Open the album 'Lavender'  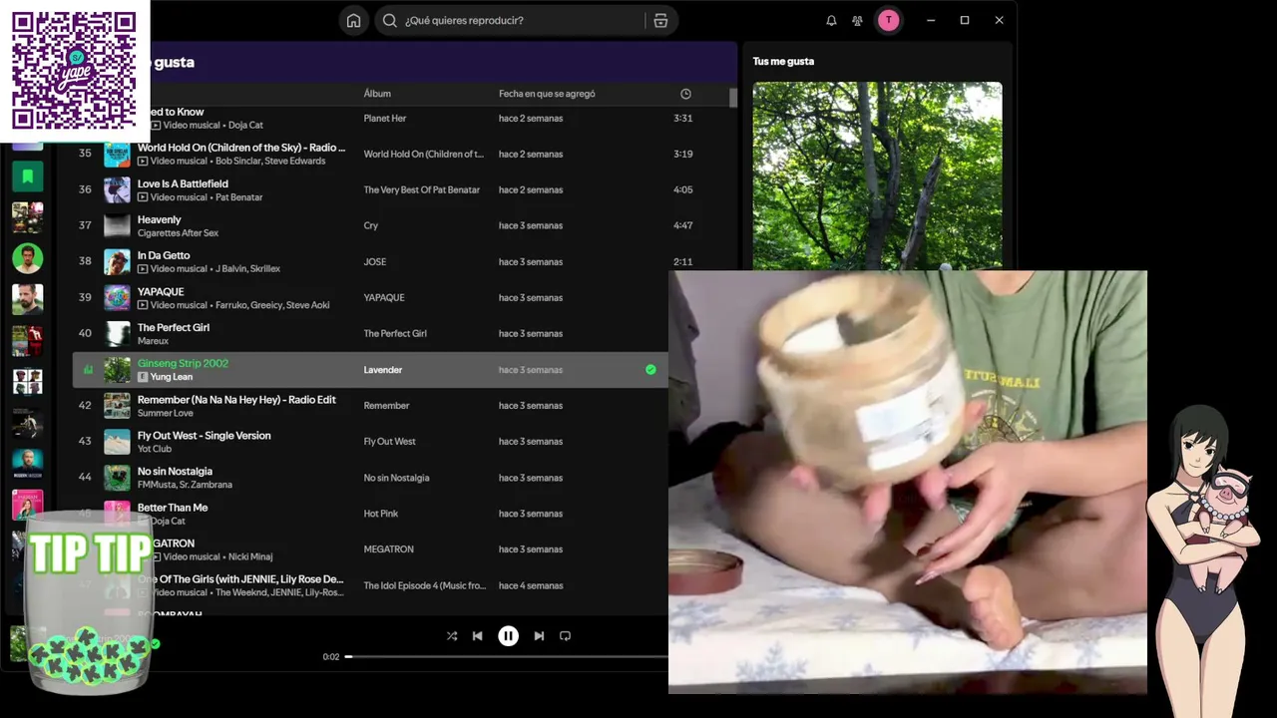[x=383, y=370]
